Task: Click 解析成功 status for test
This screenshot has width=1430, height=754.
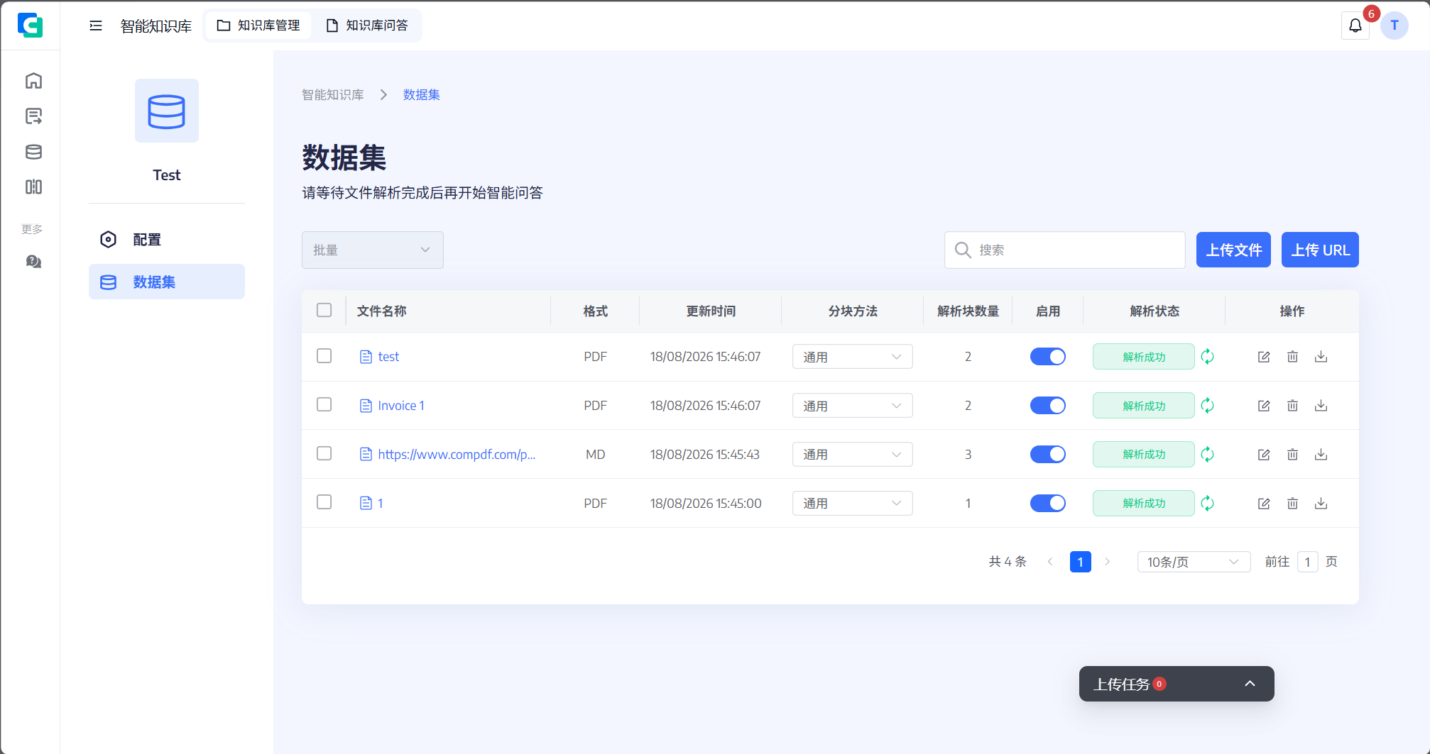Action: coord(1144,357)
